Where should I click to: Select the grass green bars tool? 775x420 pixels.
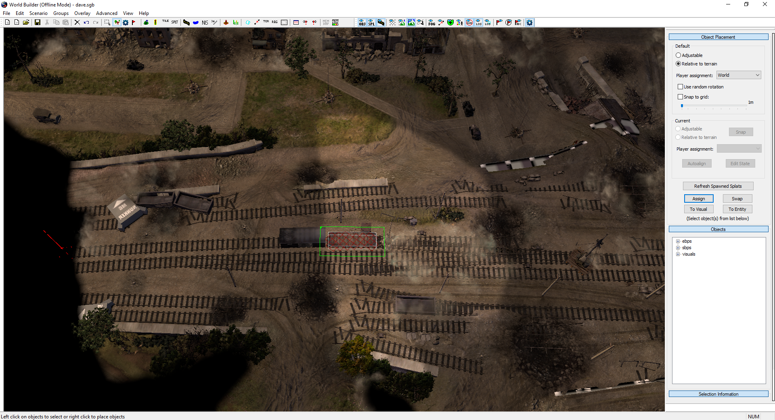click(236, 22)
